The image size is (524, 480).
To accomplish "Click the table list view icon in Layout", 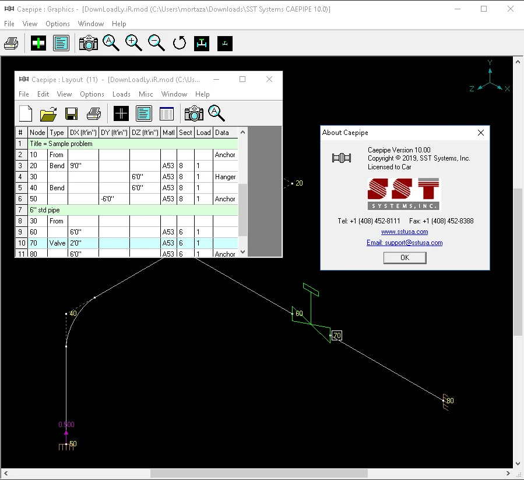I will (x=167, y=114).
